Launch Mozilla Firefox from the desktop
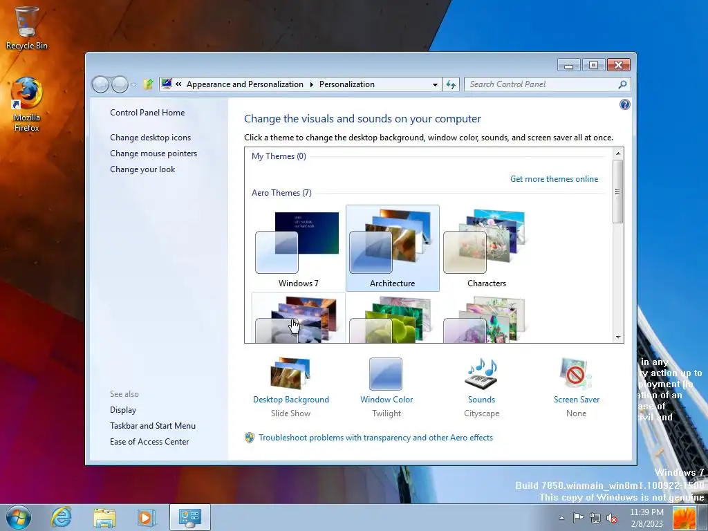The image size is (708, 531). pos(26,105)
